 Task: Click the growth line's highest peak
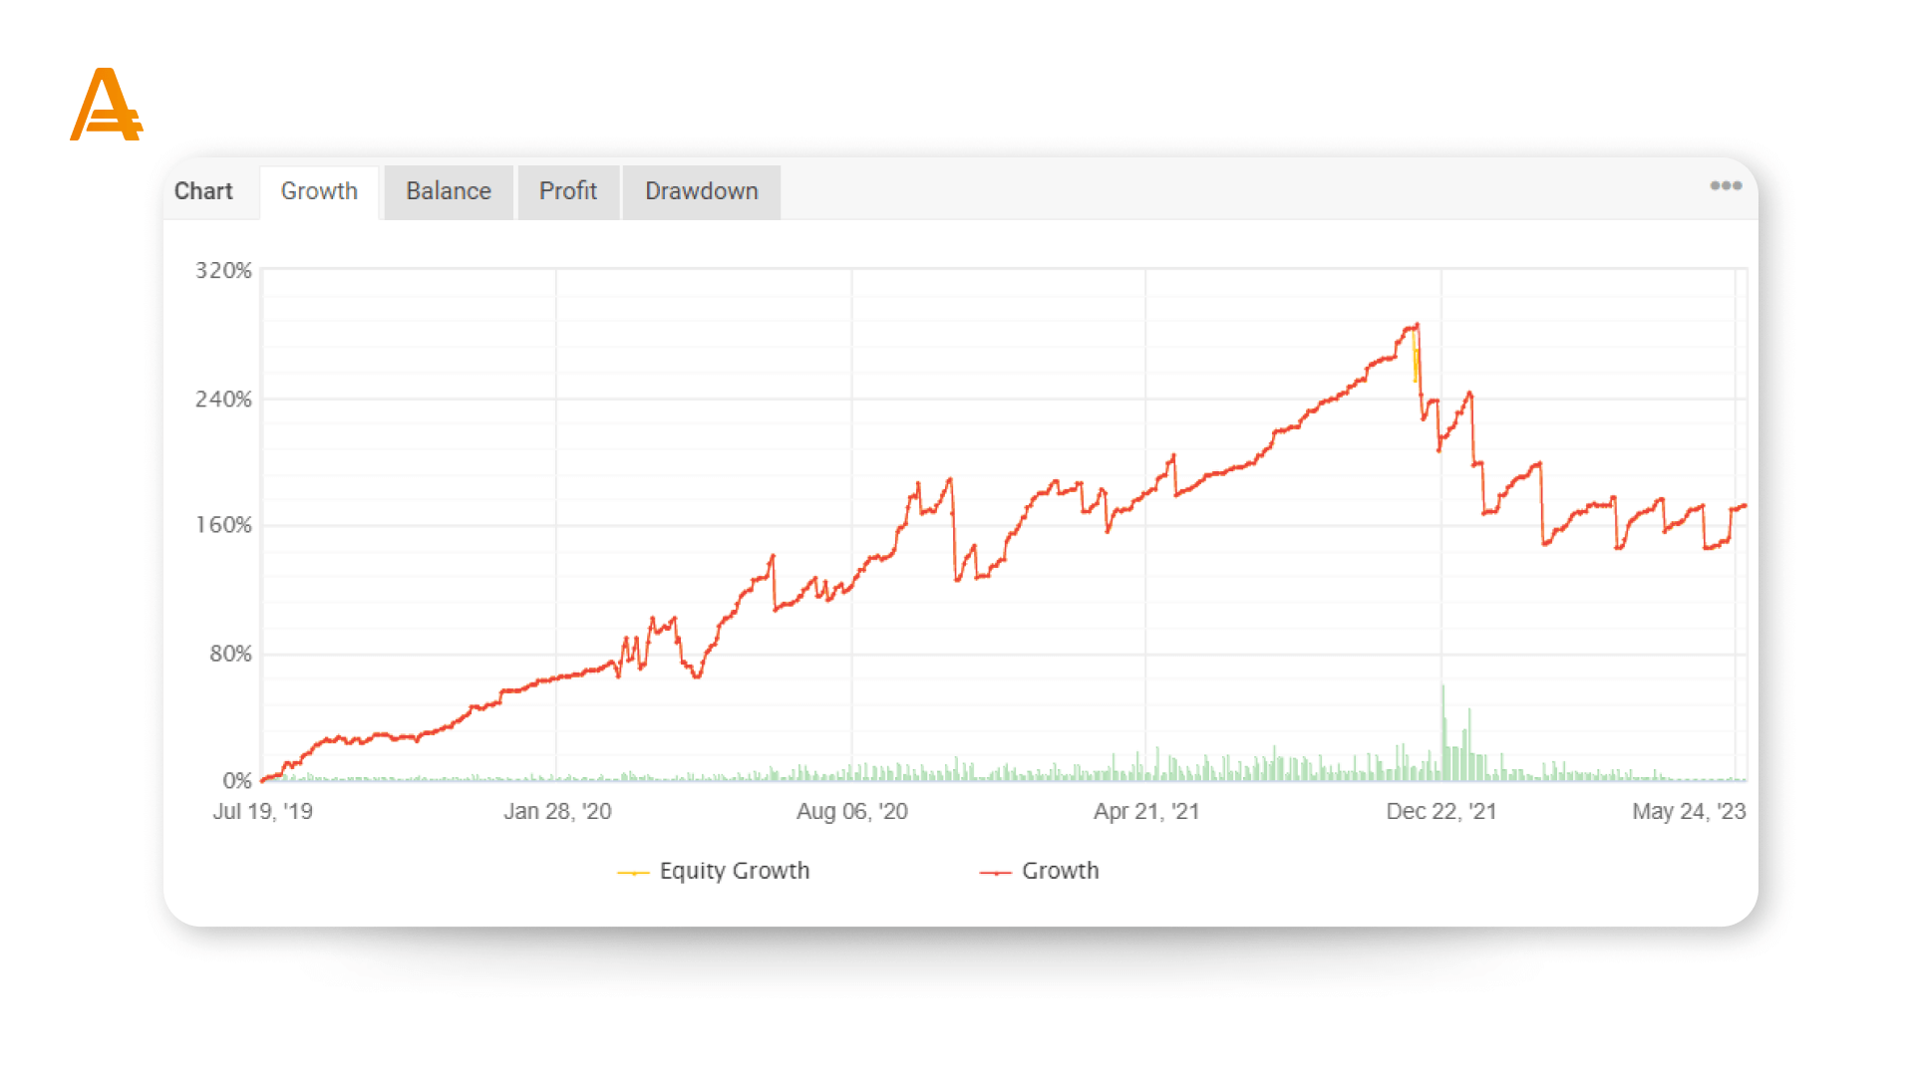click(1416, 325)
